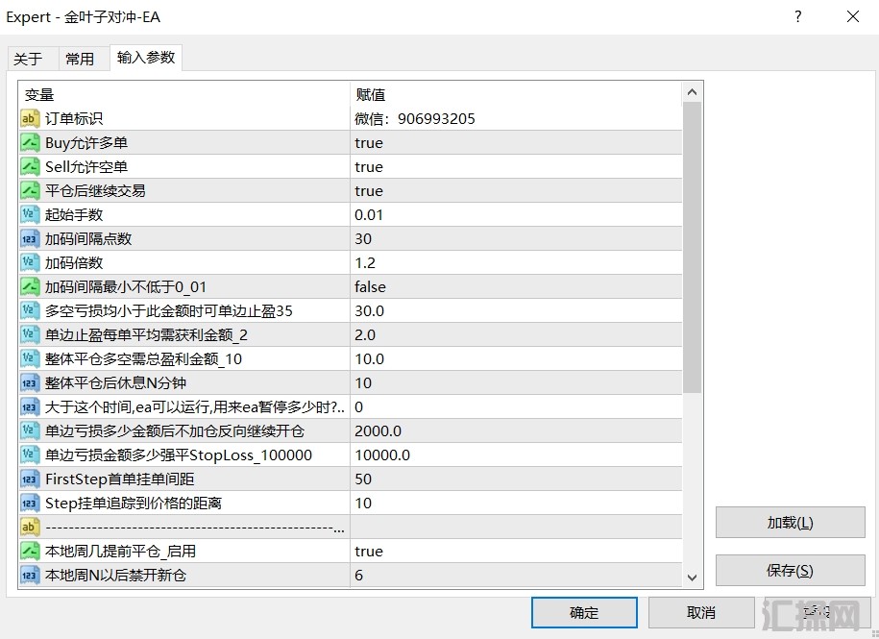
Task: Select the 订单标识 row label
Action: [x=74, y=119]
